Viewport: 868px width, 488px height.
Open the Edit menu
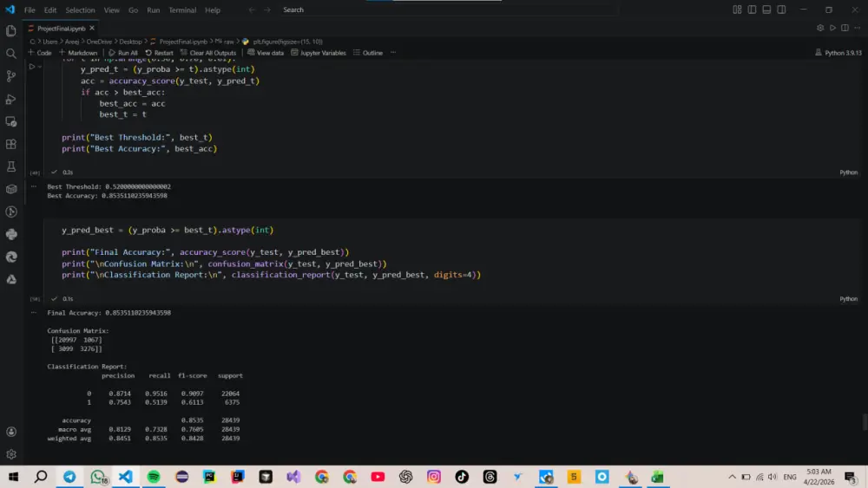[50, 10]
